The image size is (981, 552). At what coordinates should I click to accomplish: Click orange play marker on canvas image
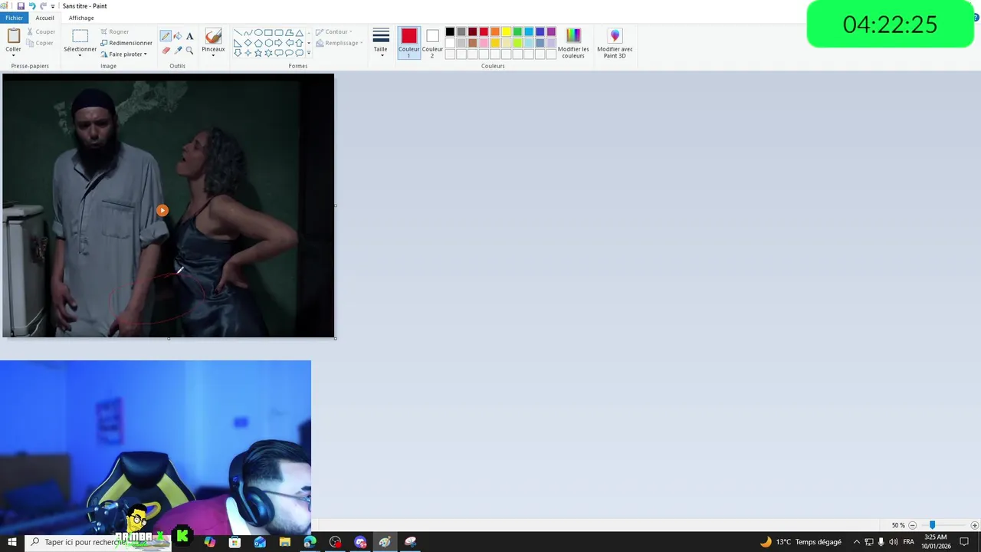pyautogui.click(x=162, y=210)
